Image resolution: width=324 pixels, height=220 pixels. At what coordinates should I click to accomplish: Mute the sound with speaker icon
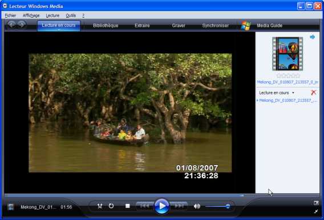pos(197,206)
